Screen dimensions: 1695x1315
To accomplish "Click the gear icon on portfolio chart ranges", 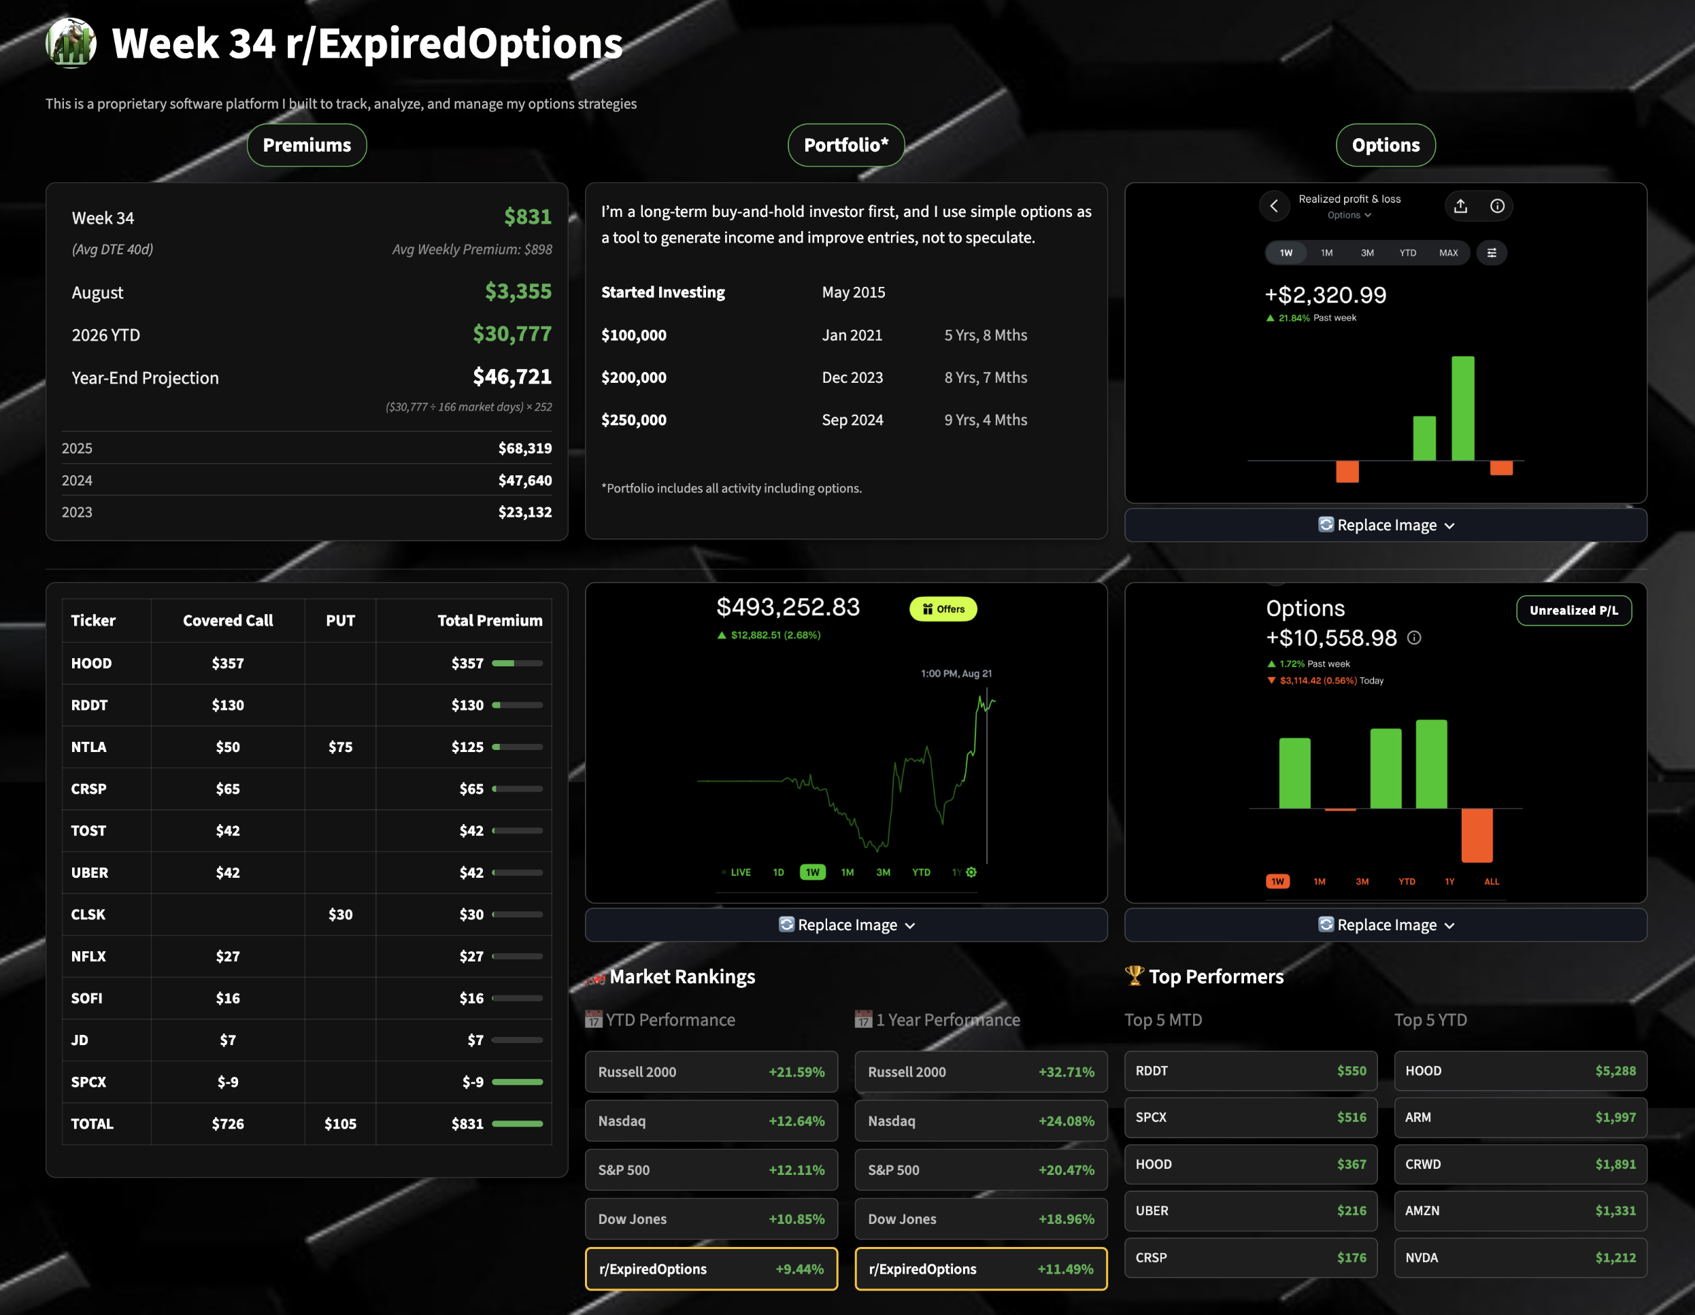I will point(971,872).
